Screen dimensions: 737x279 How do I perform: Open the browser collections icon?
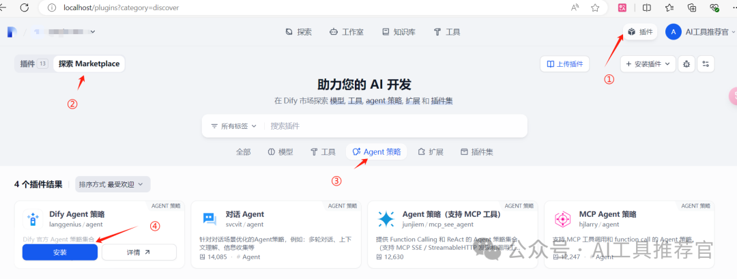pos(692,8)
